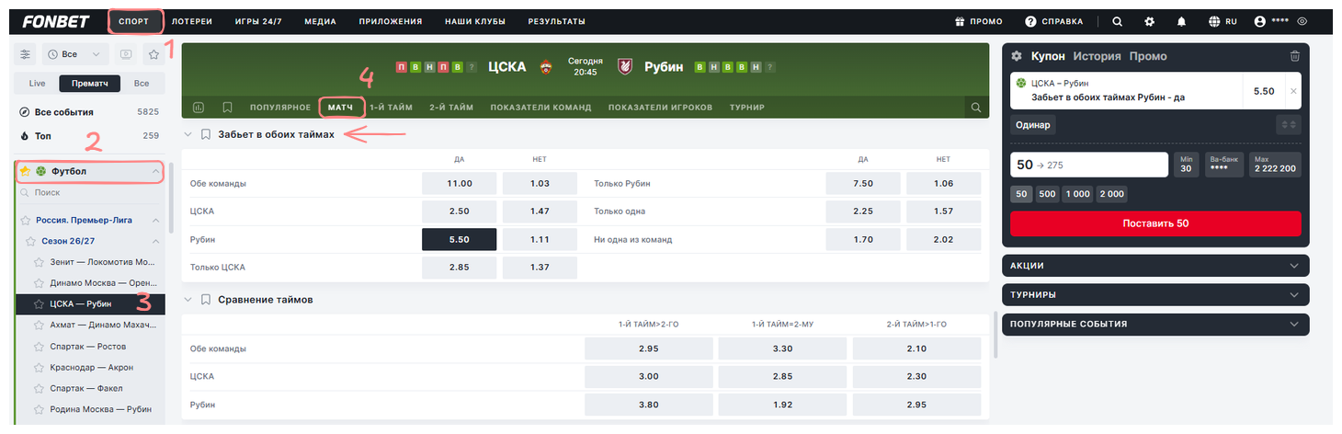Screen dimensions: 1342x434
Task: Open the user account profile icon
Action: (1259, 21)
